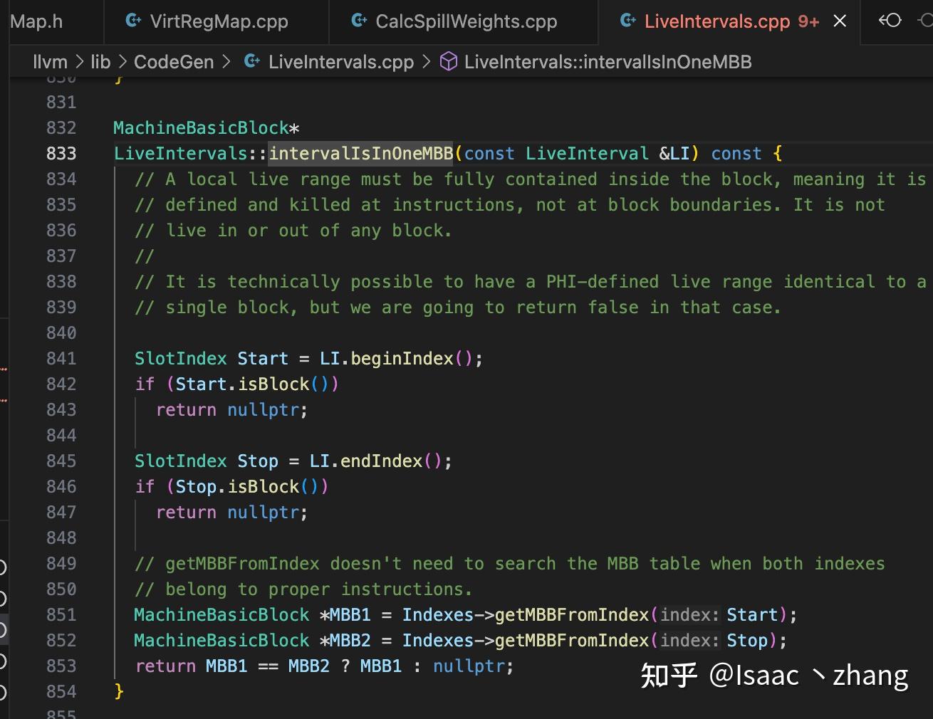
Task: Expand the chevron right after CodeGen breadcrumb
Action: 227,62
